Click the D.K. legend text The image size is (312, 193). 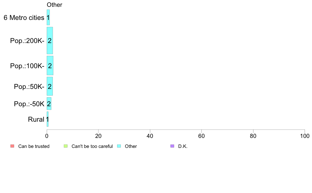(183, 146)
